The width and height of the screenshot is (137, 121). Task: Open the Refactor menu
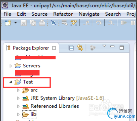pos(63,14)
